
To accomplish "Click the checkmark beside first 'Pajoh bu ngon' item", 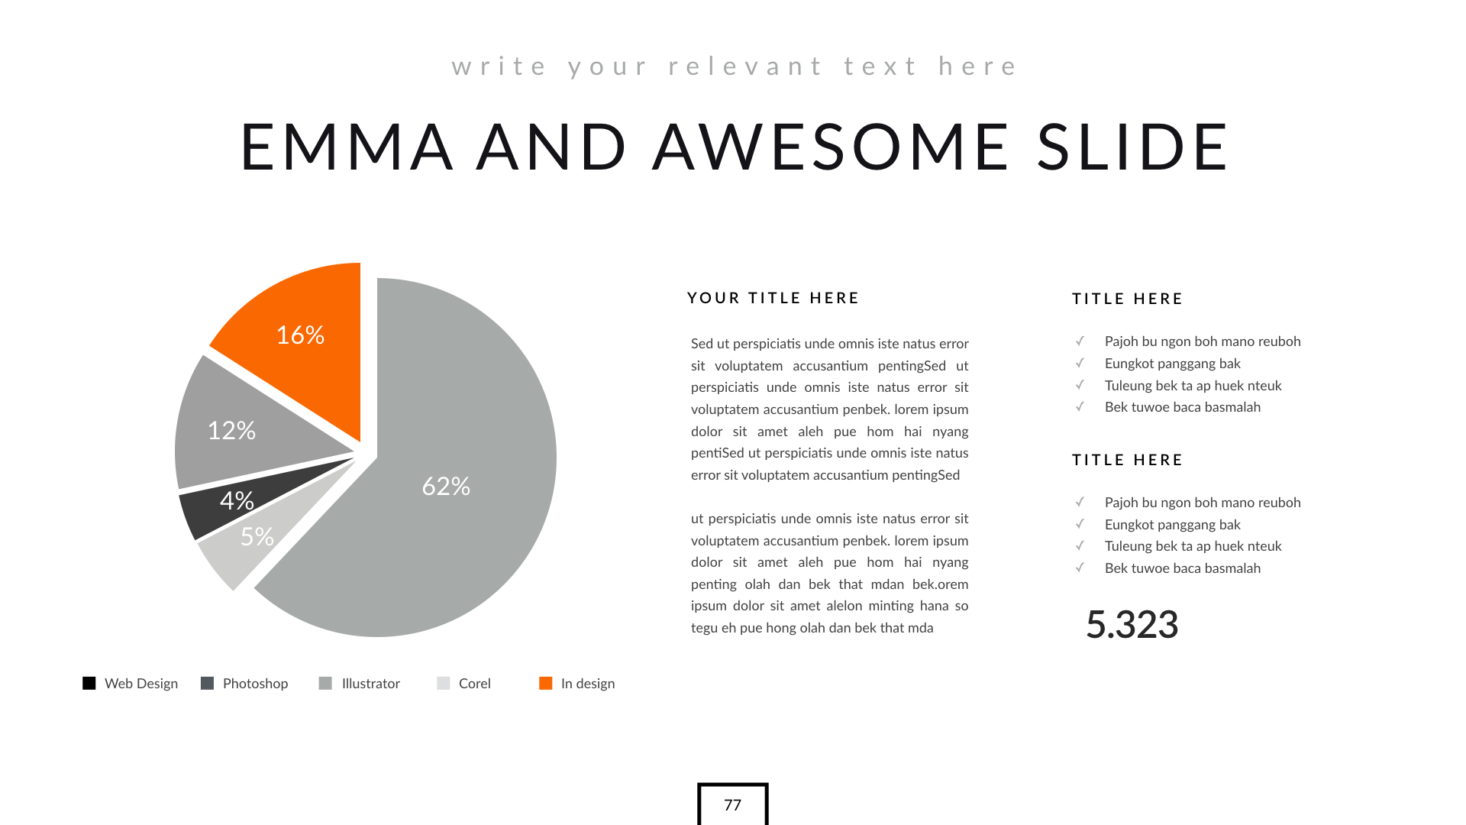I will coord(1080,341).
